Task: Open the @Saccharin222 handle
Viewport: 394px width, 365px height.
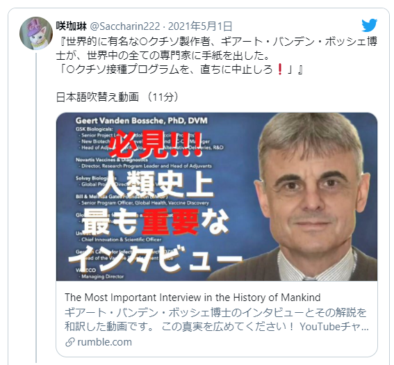Action: point(125,26)
